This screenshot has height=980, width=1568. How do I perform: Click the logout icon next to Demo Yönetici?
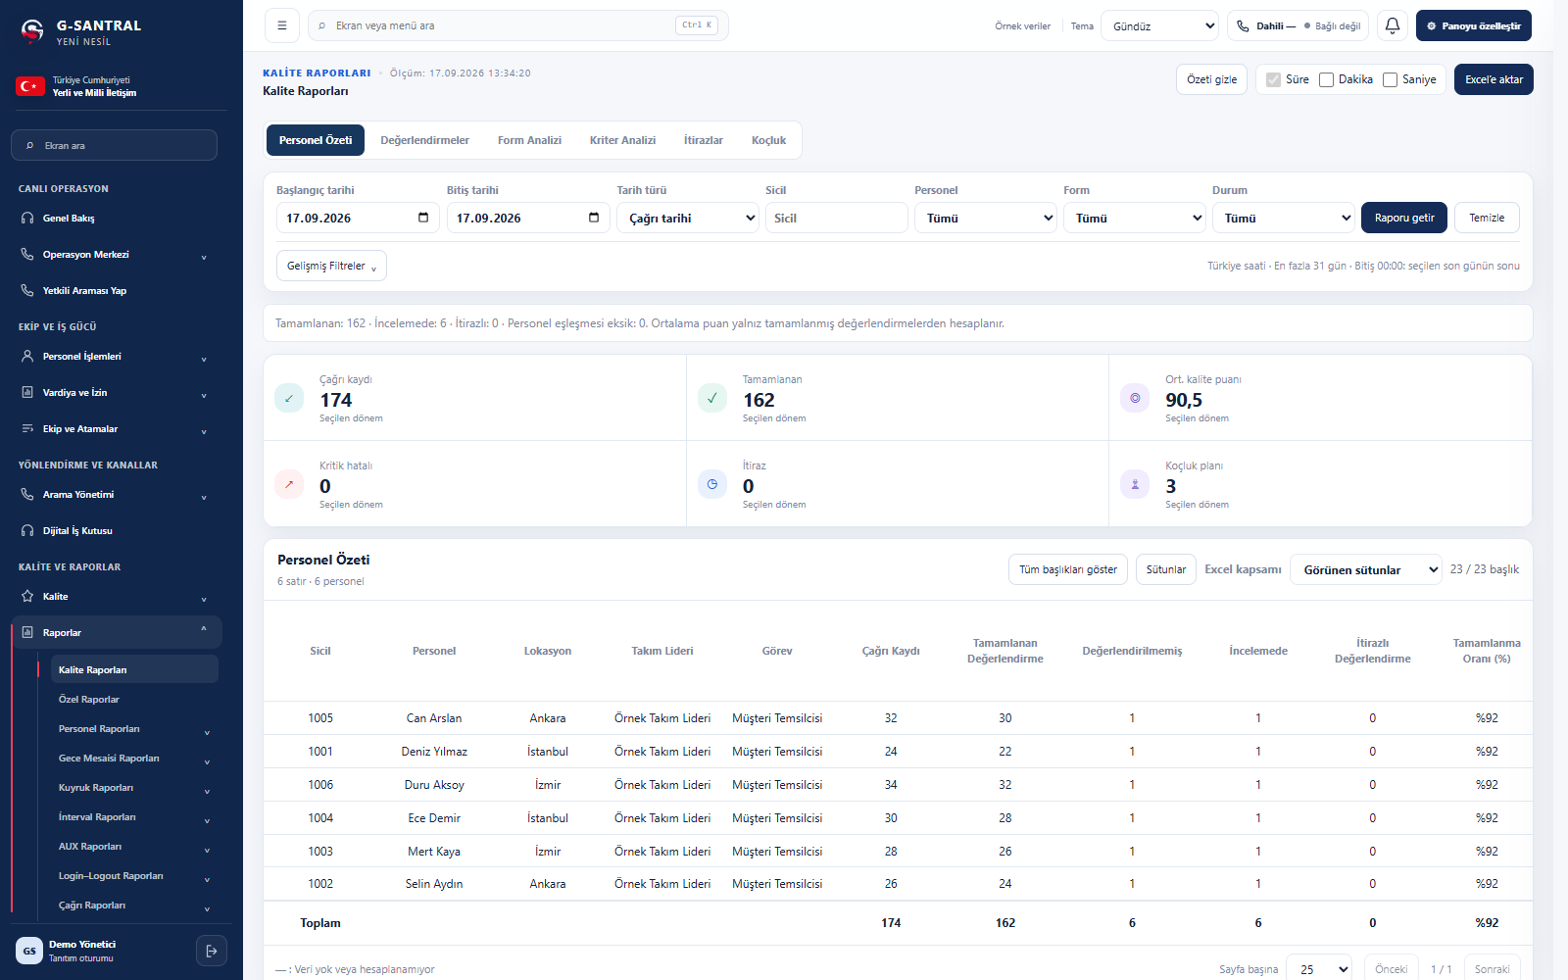212,951
